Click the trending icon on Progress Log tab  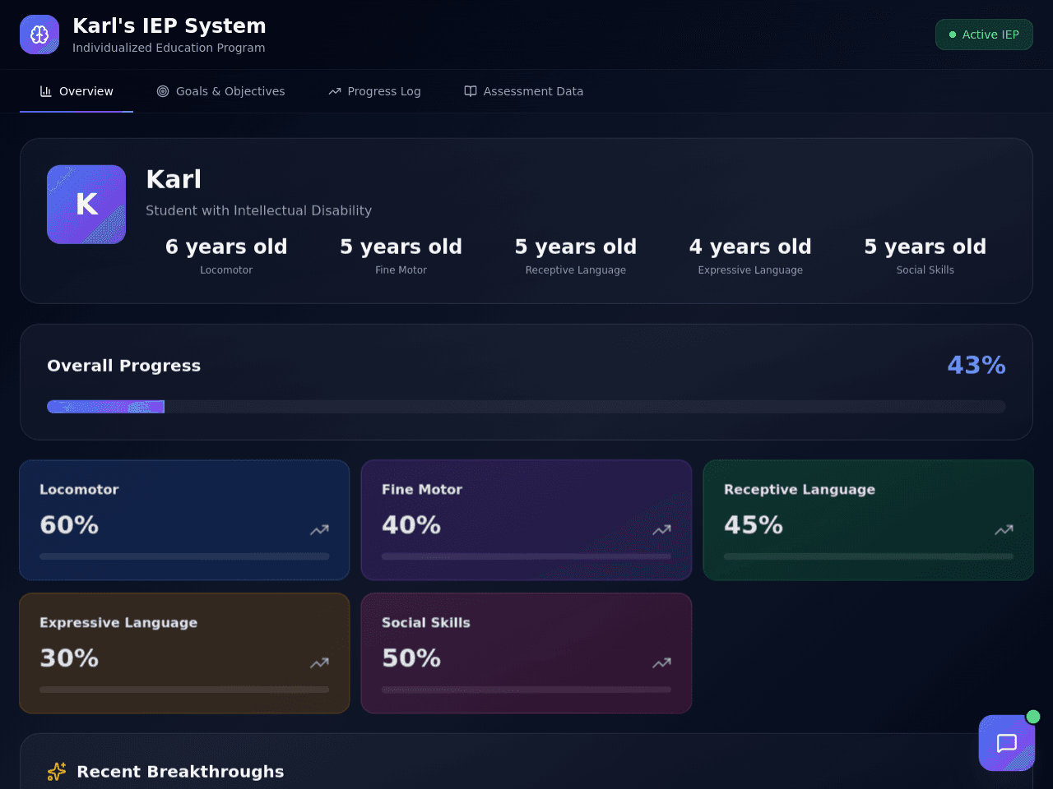pos(335,91)
